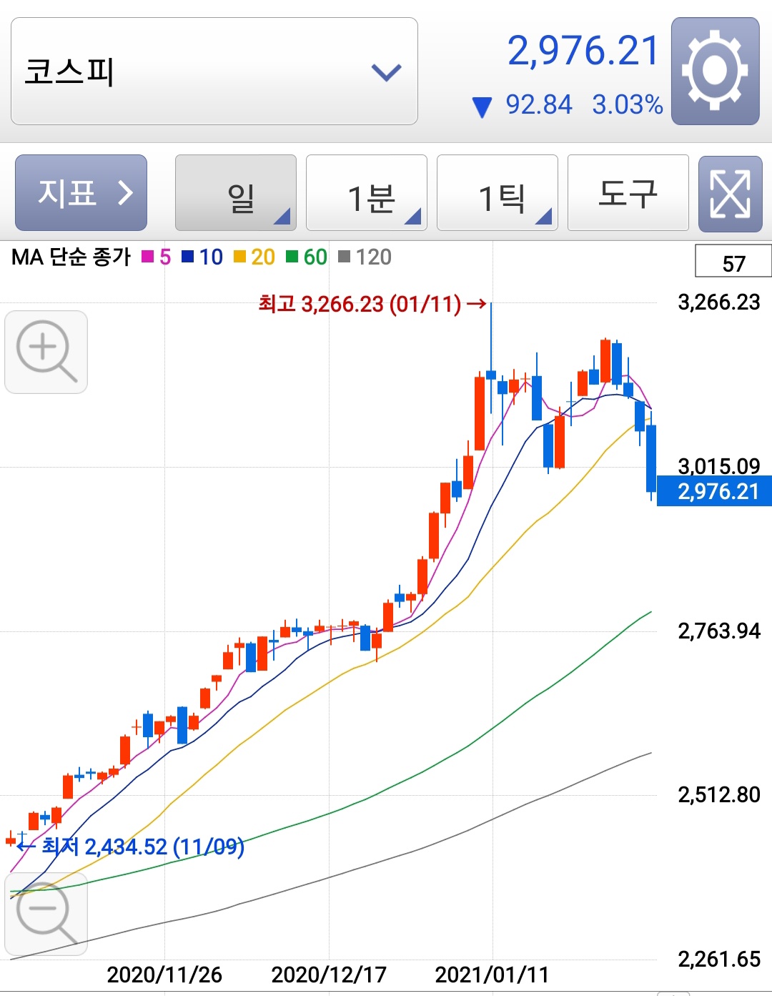Select the 1틱 tick period tab
The width and height of the screenshot is (772, 996).
click(x=498, y=192)
